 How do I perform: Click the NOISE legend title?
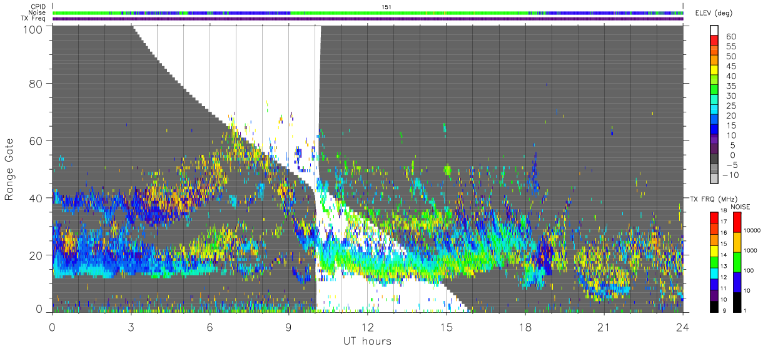coord(739,207)
